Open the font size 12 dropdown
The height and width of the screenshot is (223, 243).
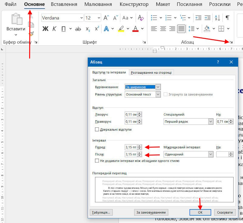point(99,18)
